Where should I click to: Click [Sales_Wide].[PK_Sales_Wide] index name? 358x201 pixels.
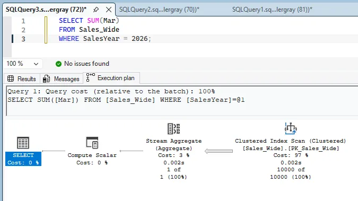[x=291, y=148]
